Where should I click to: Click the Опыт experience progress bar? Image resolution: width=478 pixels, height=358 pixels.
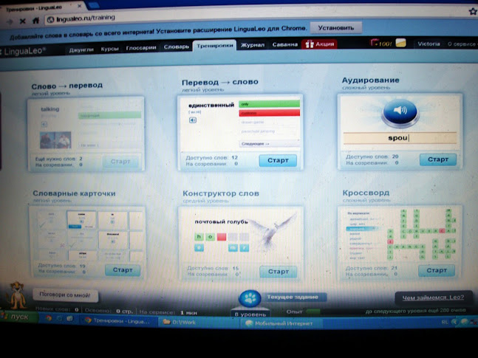[313, 311]
